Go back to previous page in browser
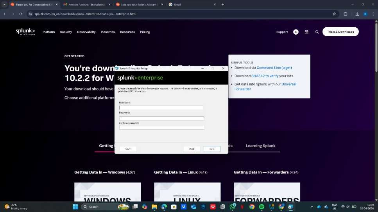This screenshot has width=378, height=212. (5, 14)
